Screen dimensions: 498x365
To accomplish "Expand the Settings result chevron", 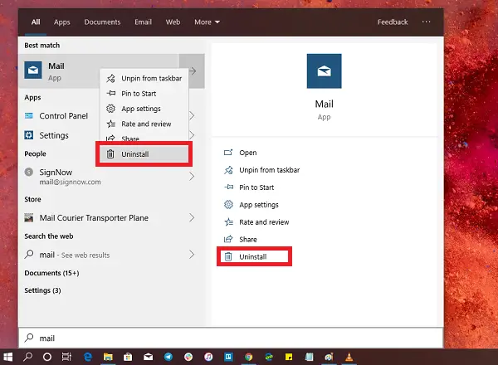I will coord(192,135).
